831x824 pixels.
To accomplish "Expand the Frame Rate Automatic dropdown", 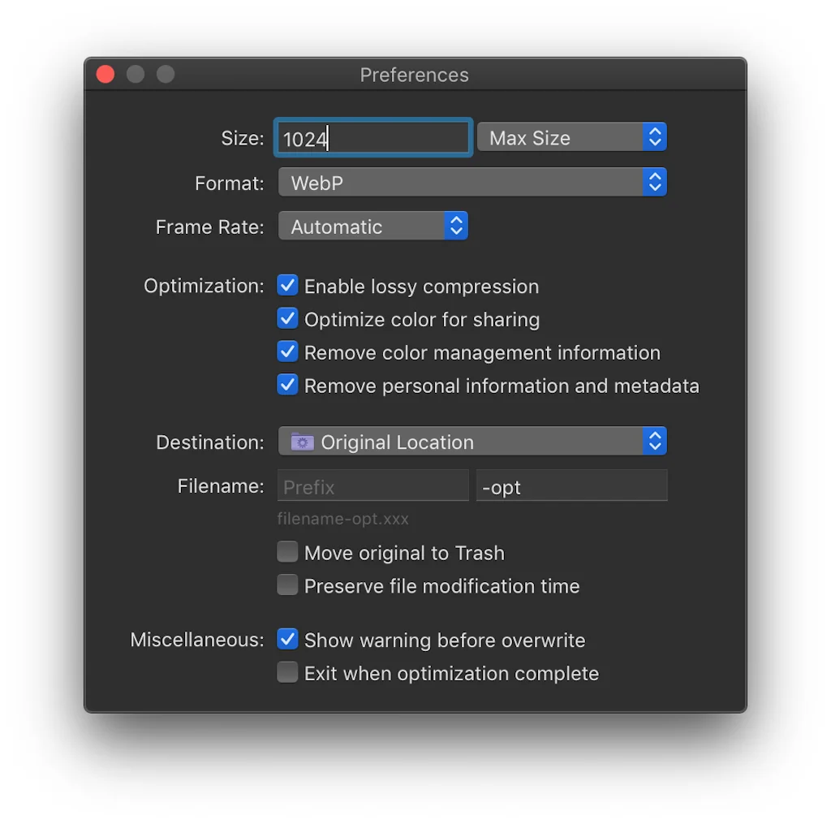I will [373, 226].
